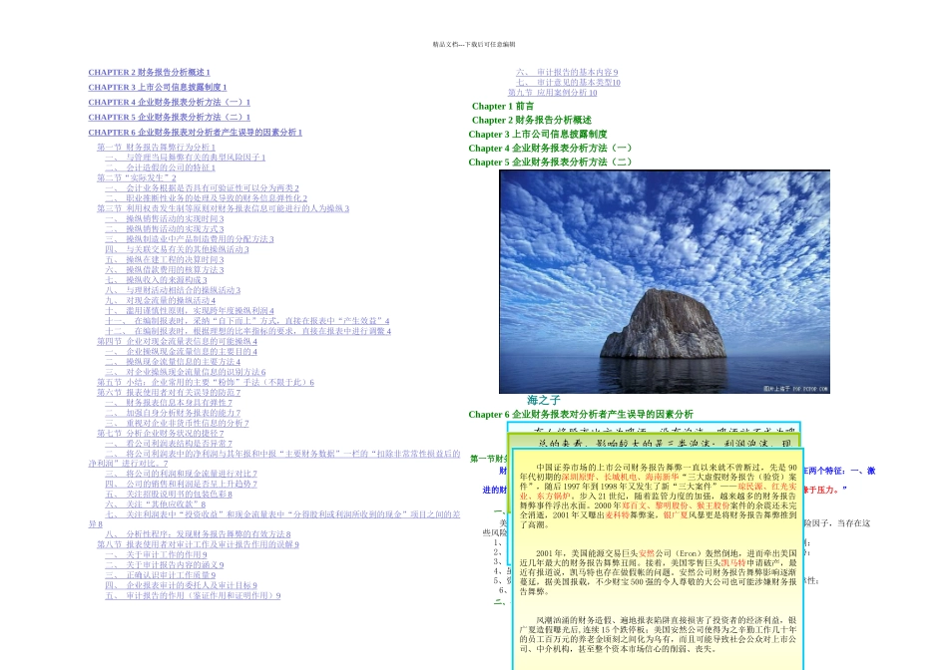Follow the 操纵制造业中产品制造费用的分配方法 link

pyautogui.click(x=190, y=239)
